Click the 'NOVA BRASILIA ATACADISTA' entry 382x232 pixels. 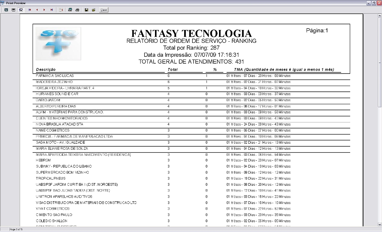(59, 124)
